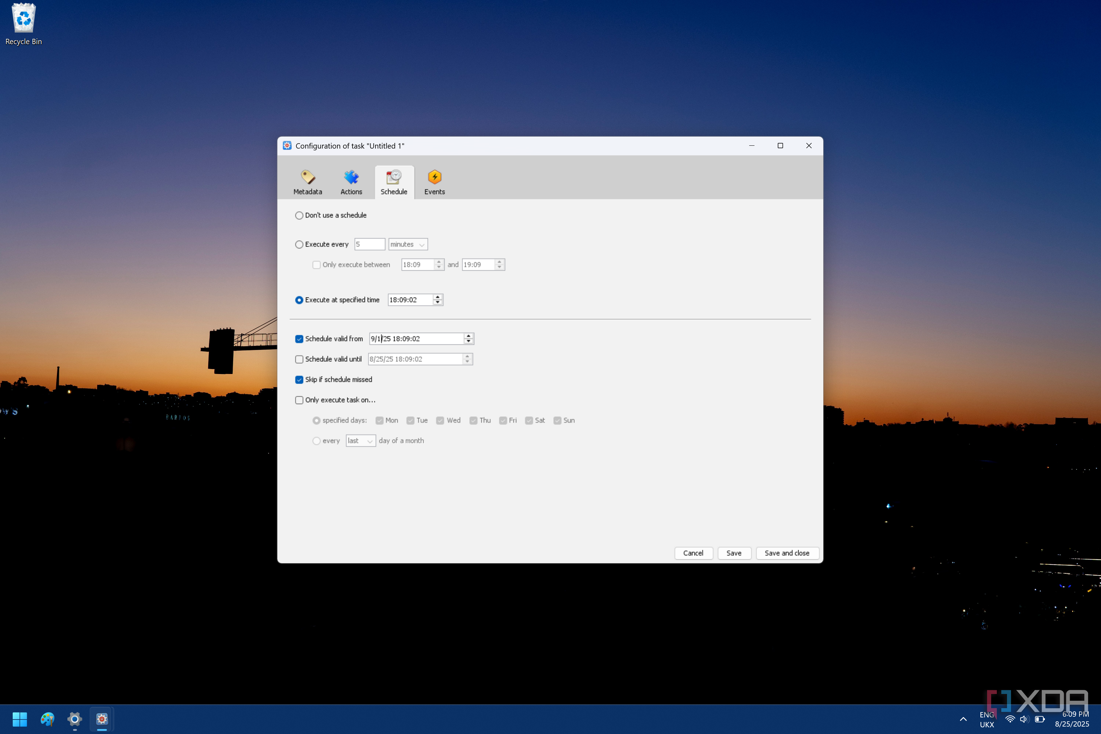Open the Windows Start menu
This screenshot has width=1101, height=734.
pos(20,719)
